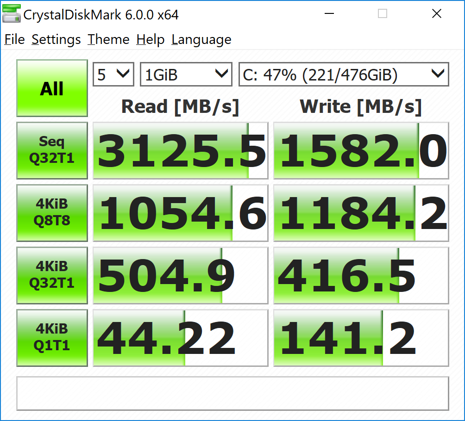465x421 pixels.
Task: Select the Q1T1 read result 44.22
Action: [x=181, y=338]
